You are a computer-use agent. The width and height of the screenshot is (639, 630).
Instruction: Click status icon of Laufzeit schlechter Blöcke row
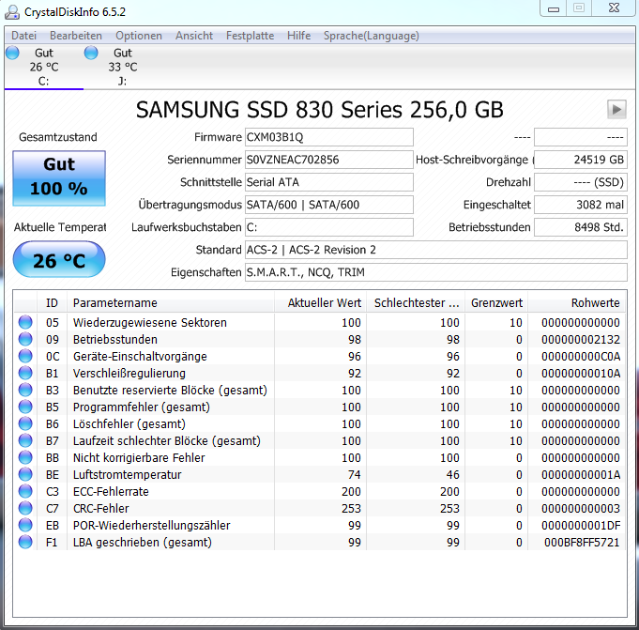[x=25, y=440]
